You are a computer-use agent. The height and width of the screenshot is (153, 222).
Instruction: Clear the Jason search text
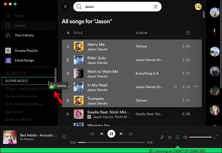tap(156, 7)
